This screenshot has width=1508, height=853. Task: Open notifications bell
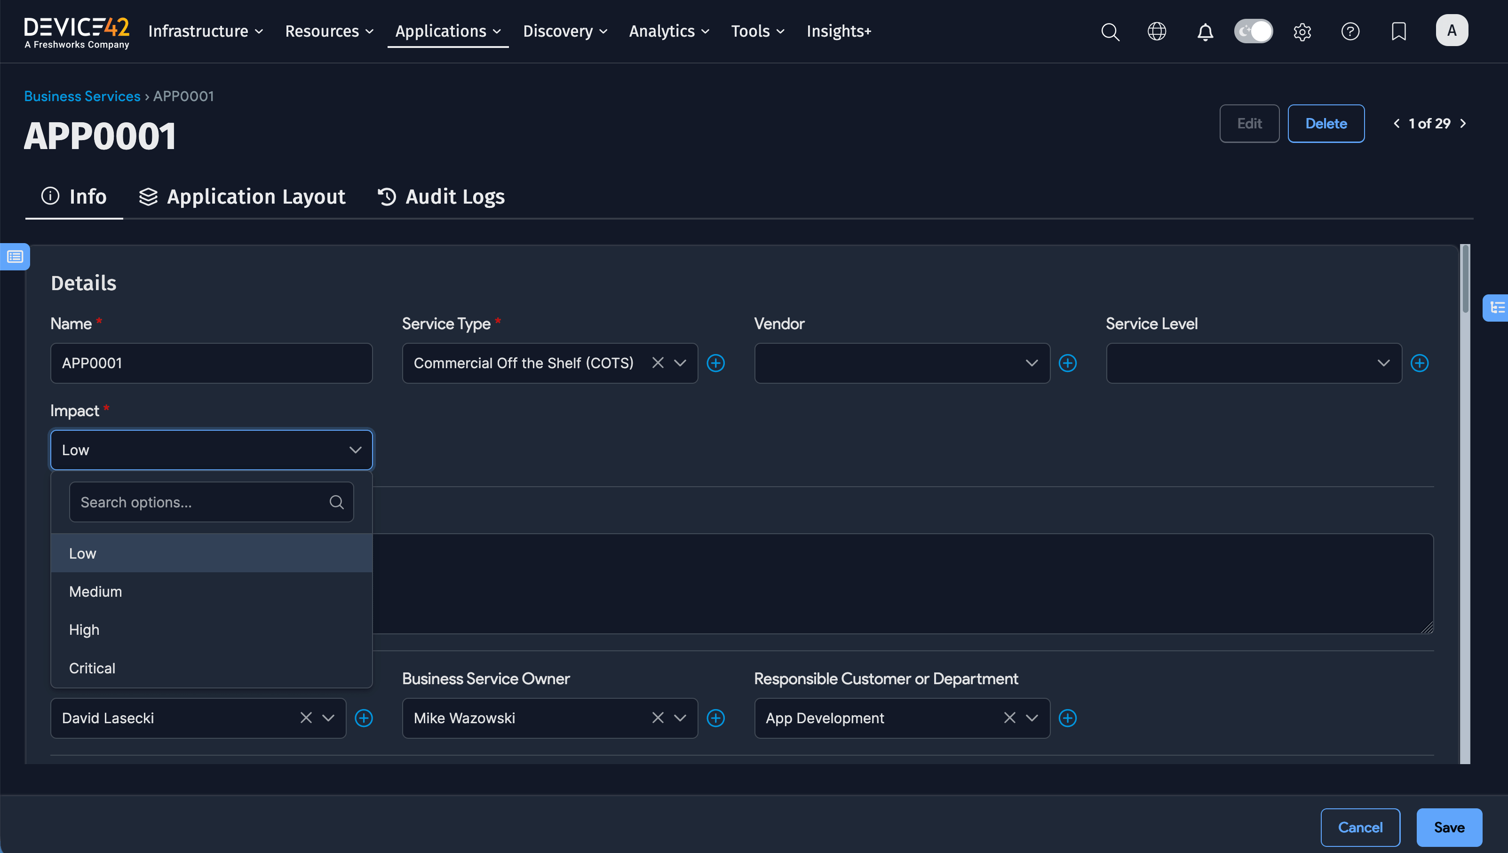(x=1205, y=31)
